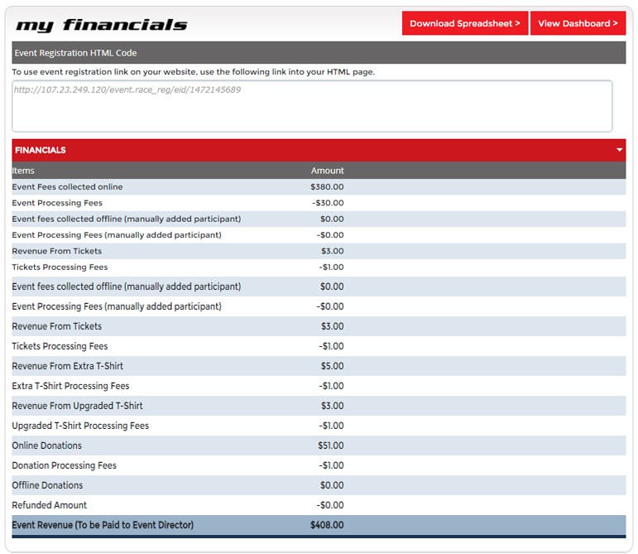The width and height of the screenshot is (638, 554).
Task: Click the Upgraded T-Shirt Processing Fees label
Action: [80, 426]
